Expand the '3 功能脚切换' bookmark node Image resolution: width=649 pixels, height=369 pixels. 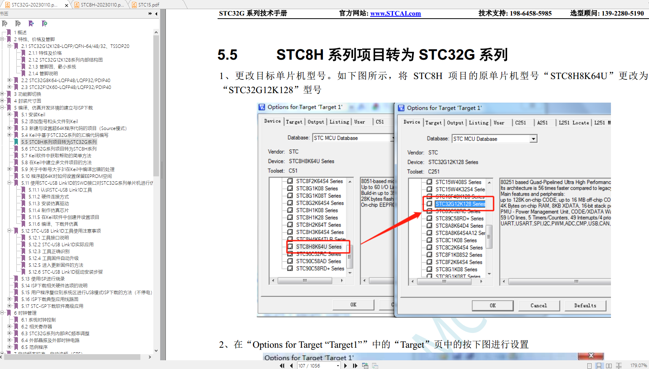click(2, 94)
